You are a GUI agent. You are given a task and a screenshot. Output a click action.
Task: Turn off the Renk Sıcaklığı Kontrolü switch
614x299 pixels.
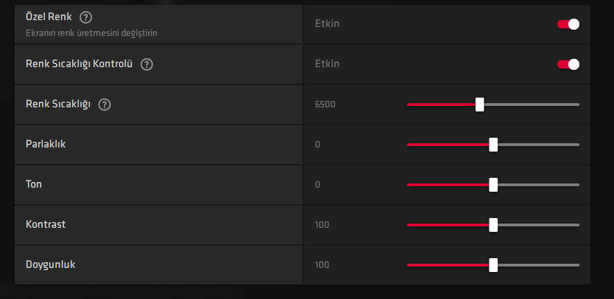pyautogui.click(x=568, y=64)
